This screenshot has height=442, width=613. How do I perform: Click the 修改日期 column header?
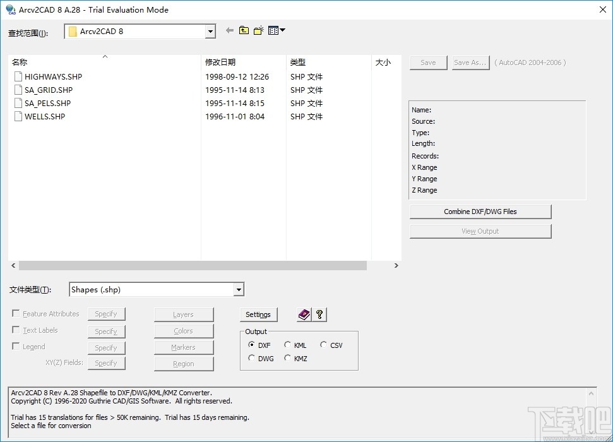pos(218,62)
